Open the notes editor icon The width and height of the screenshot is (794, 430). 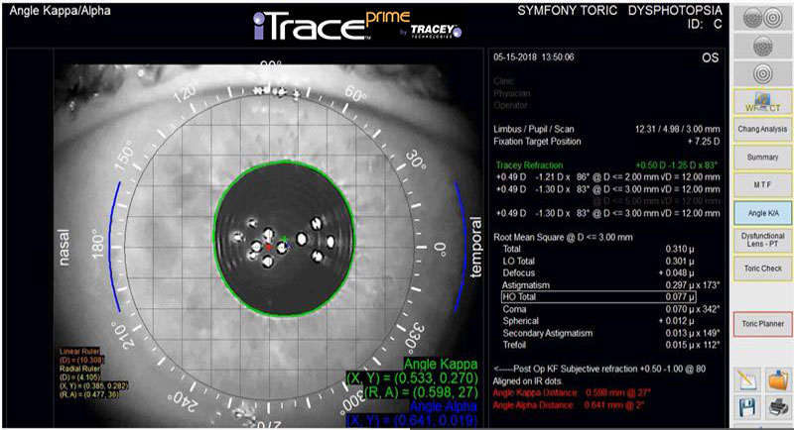point(748,380)
